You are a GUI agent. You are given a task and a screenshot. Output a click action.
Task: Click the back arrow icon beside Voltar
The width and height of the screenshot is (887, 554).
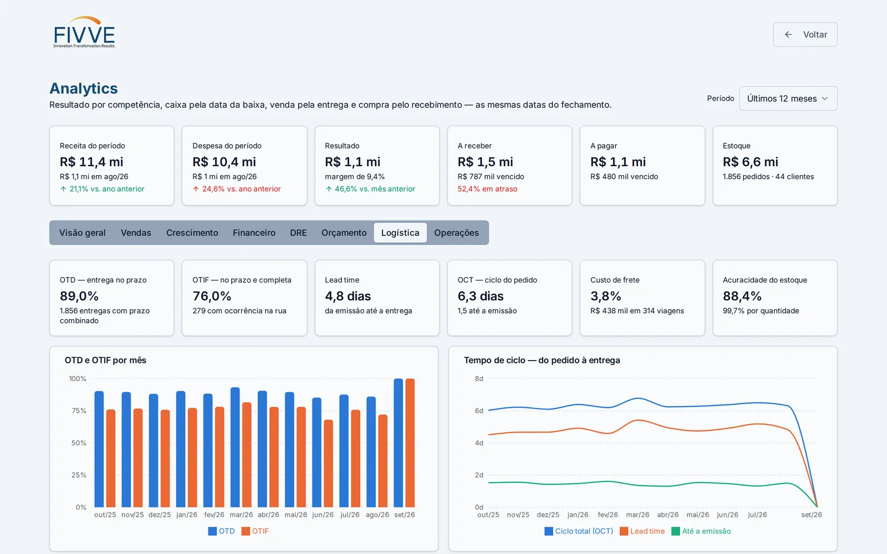(788, 34)
